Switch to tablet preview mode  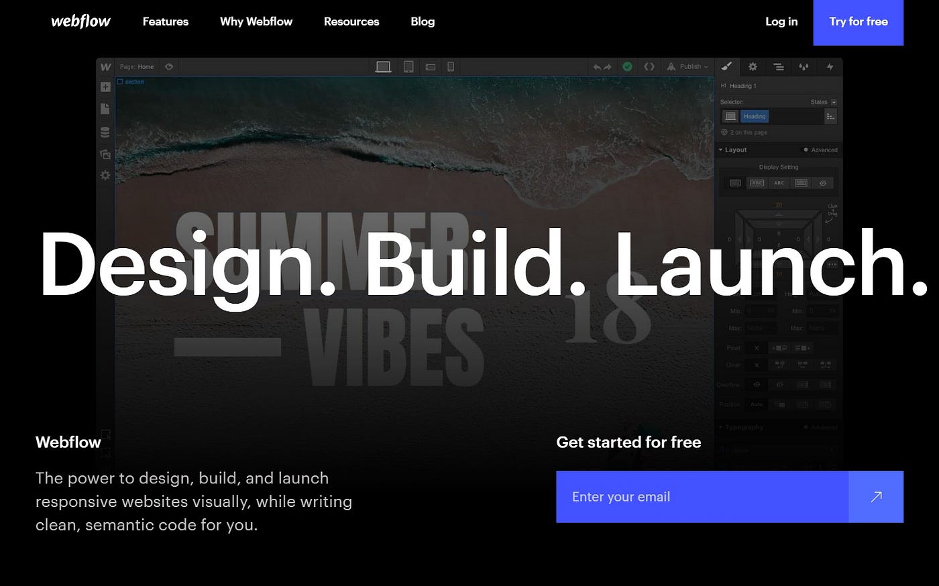408,66
